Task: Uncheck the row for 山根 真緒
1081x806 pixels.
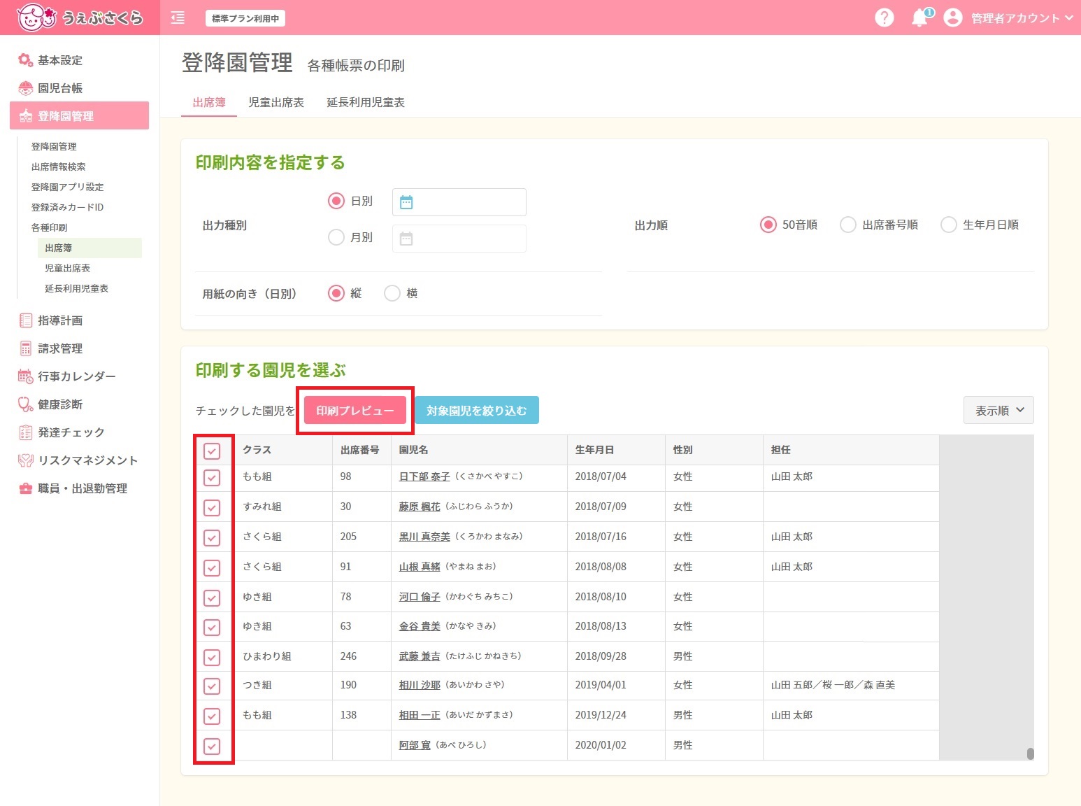Action: tap(212, 568)
